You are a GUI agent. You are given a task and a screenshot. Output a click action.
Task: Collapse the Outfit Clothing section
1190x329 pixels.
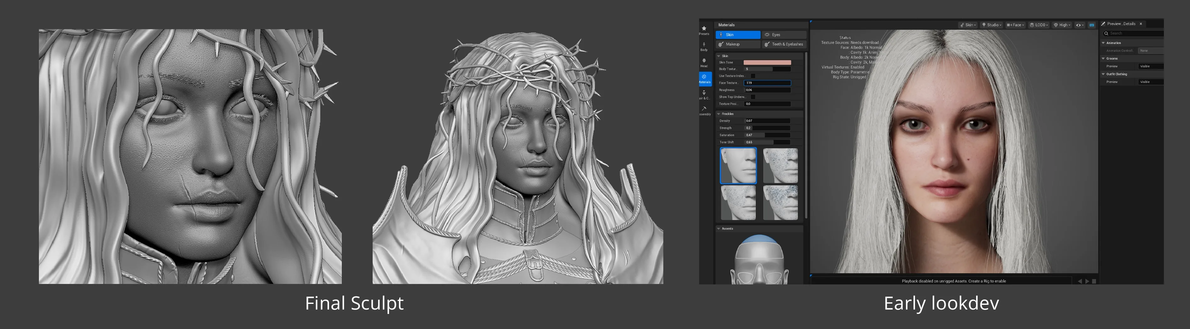coord(1103,74)
